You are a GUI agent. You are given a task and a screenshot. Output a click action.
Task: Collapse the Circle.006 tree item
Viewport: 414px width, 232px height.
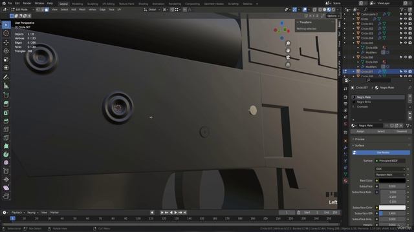coord(354,57)
